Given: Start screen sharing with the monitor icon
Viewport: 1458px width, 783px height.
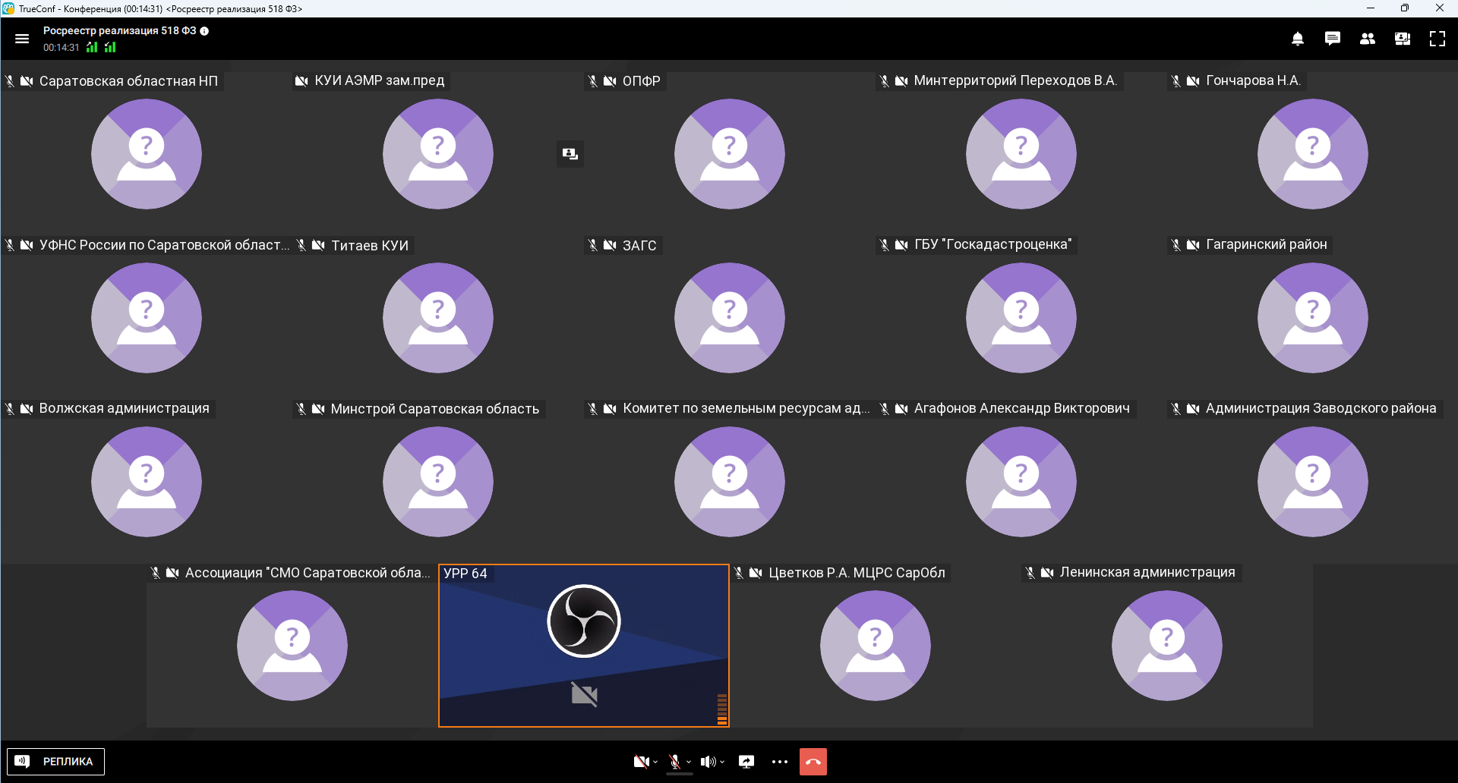Looking at the screenshot, I should pos(746,762).
